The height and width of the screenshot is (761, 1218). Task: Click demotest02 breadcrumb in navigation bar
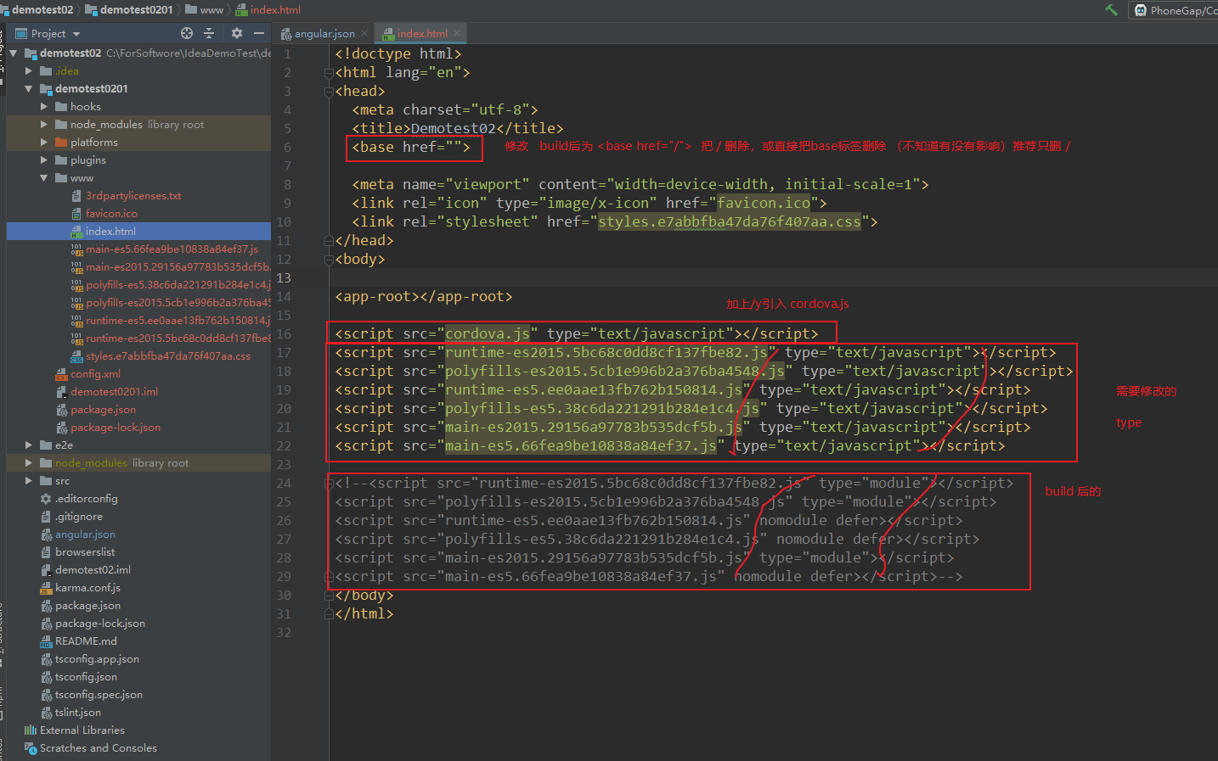[x=37, y=10]
